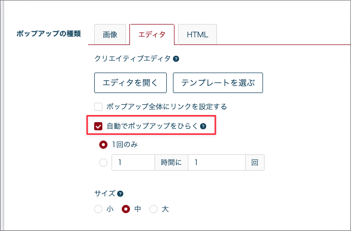Focus the count field before 回
Screen dimensions: 351x231
[217, 163]
